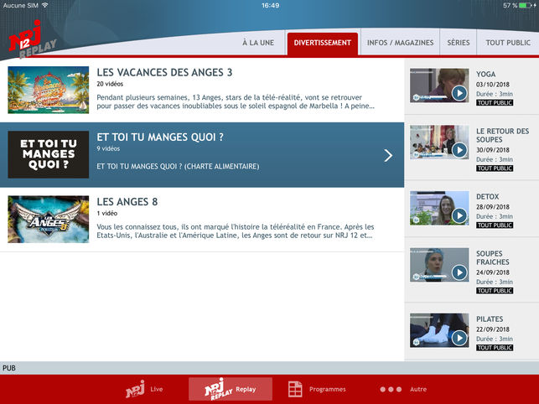Open the YOGA video title
The image size is (539, 404).
click(485, 74)
